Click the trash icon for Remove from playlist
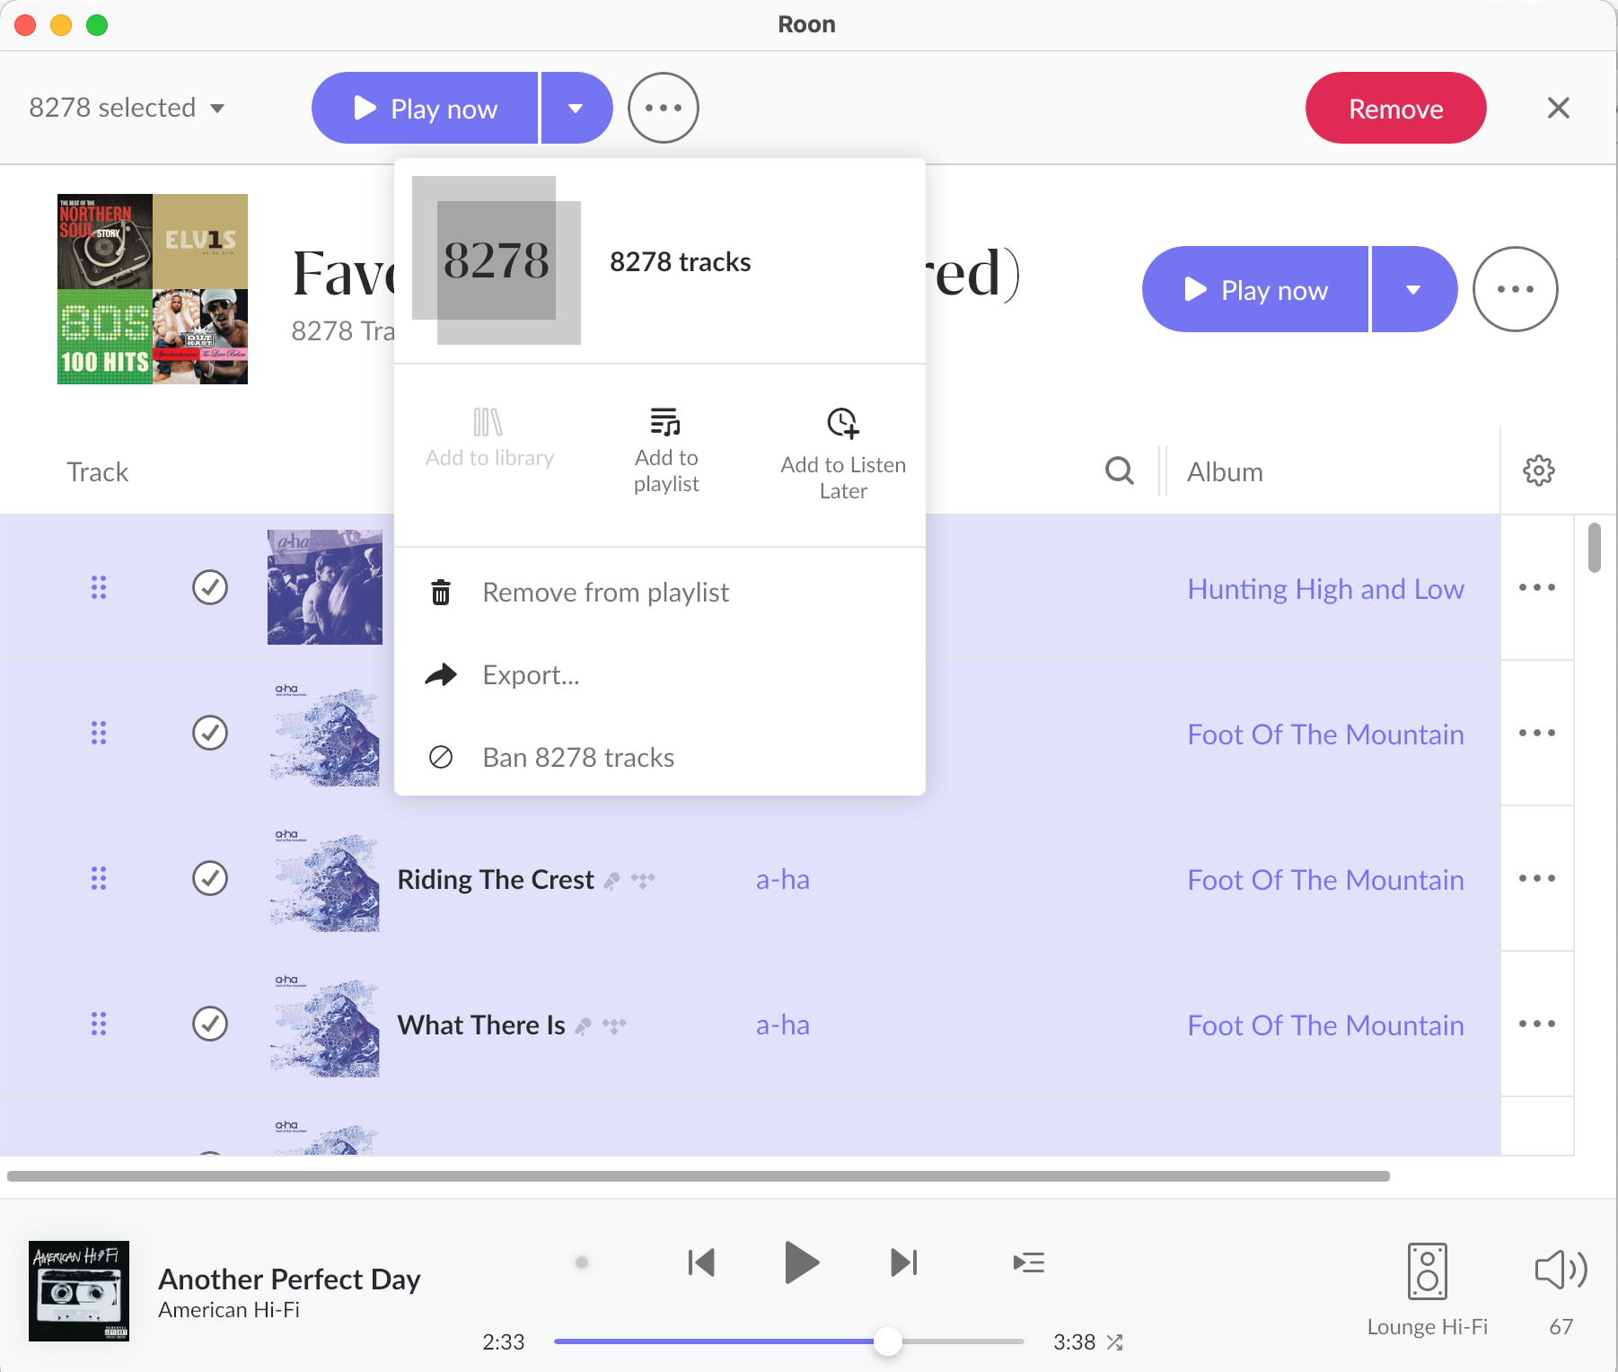Image resolution: width=1618 pixels, height=1372 pixels. [441, 593]
